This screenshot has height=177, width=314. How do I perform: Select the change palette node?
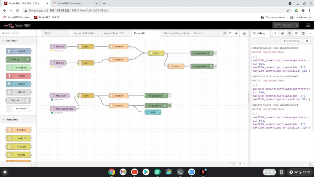tap(19, 147)
